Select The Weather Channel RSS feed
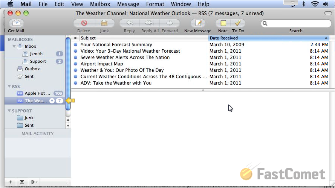The width and height of the screenshot is (335, 188). (35, 101)
